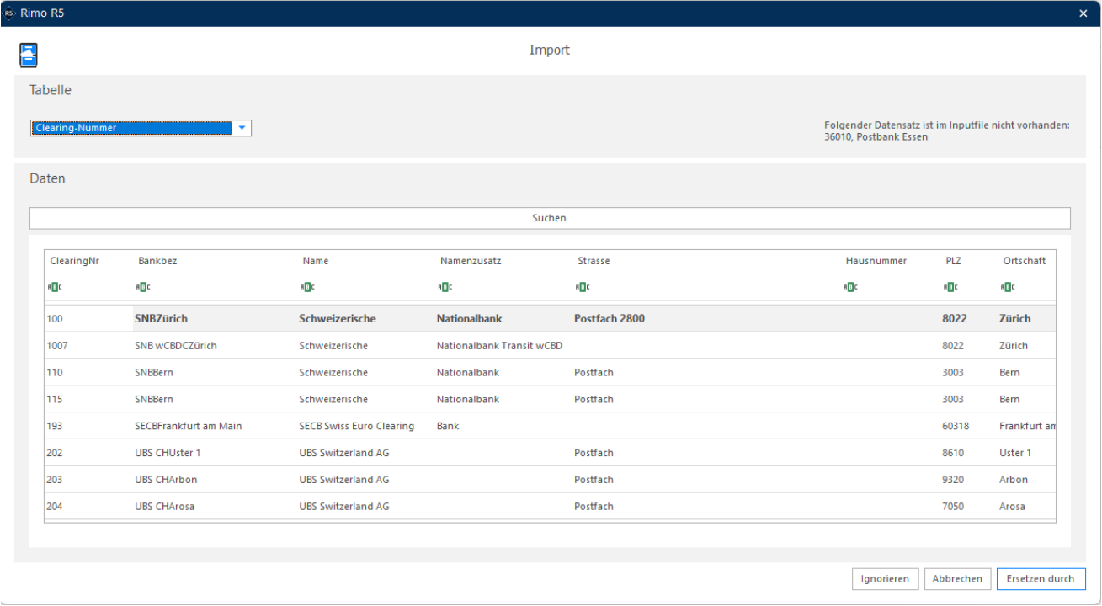Select the UBS CHUster 1 cell
This screenshot has height=606, width=1102.
(x=168, y=453)
